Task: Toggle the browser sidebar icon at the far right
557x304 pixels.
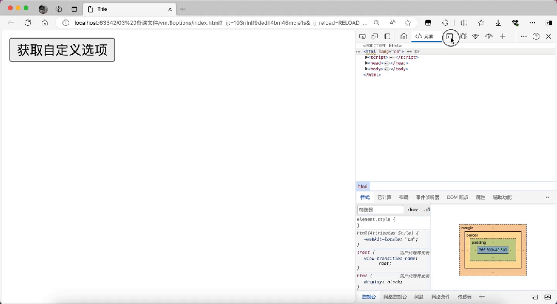Action: 548,23
